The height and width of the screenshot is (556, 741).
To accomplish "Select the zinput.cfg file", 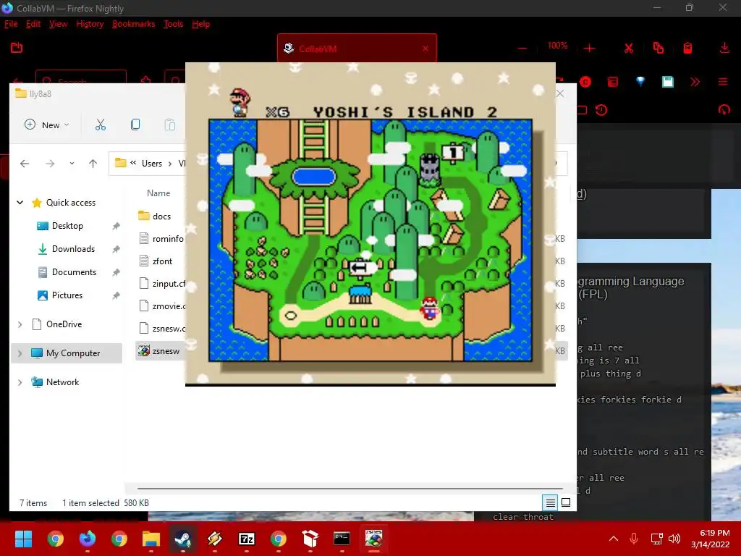I will tap(161, 284).
